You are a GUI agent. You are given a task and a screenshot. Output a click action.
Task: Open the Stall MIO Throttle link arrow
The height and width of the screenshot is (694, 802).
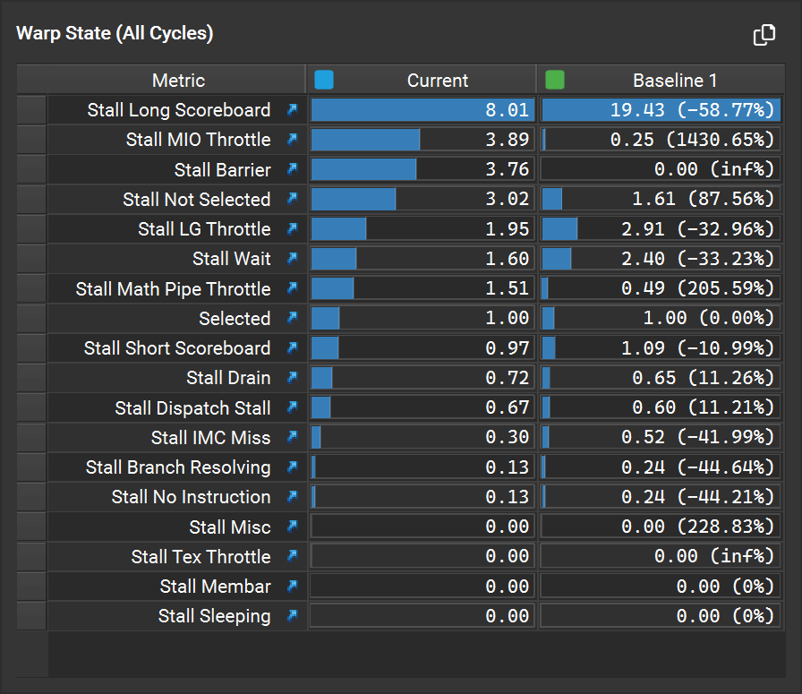click(292, 139)
